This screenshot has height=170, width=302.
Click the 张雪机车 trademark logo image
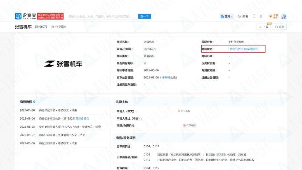(63, 64)
